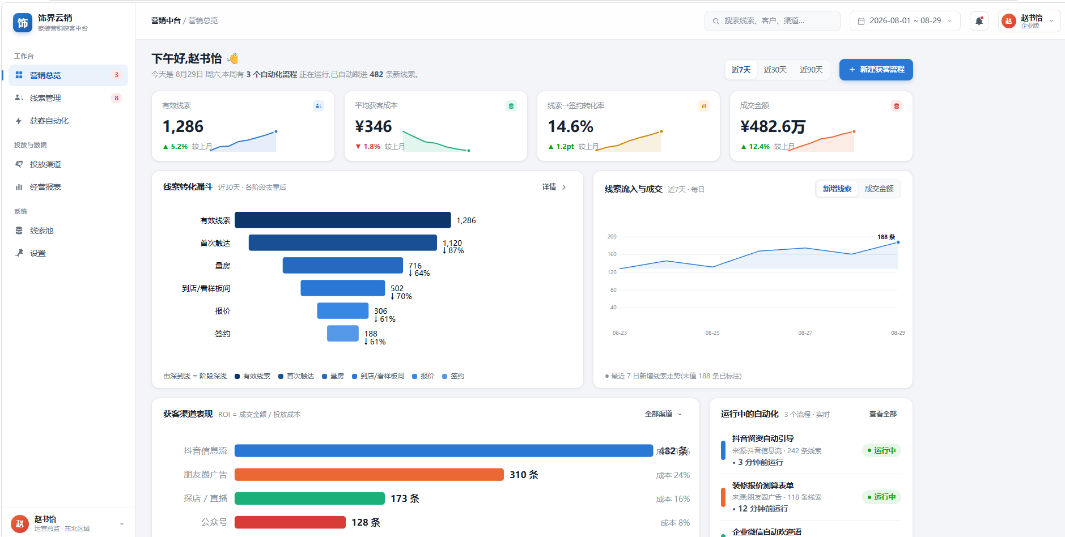The width and height of the screenshot is (1065, 537).
Task: Open 经营报表 chart icon item
Action: 68,187
